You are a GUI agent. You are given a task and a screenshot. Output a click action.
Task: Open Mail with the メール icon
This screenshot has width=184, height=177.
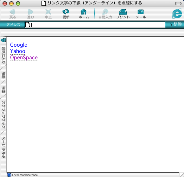141,12
